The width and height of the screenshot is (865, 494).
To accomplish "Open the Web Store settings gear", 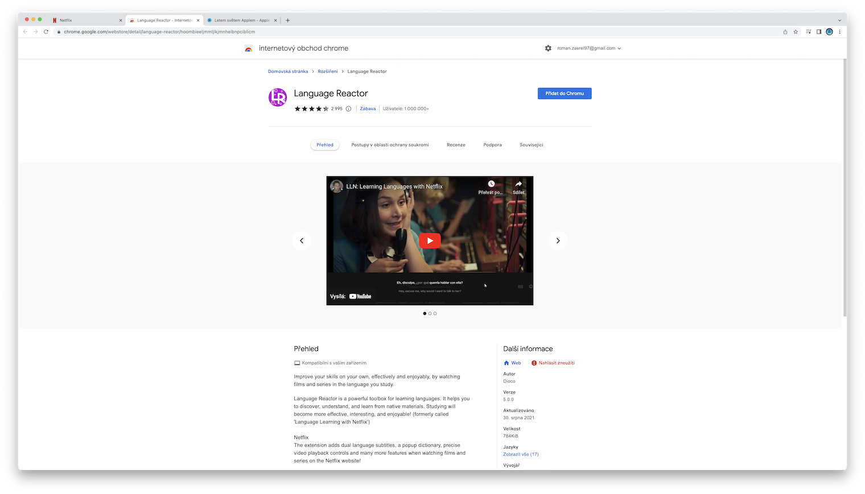I will pos(548,48).
